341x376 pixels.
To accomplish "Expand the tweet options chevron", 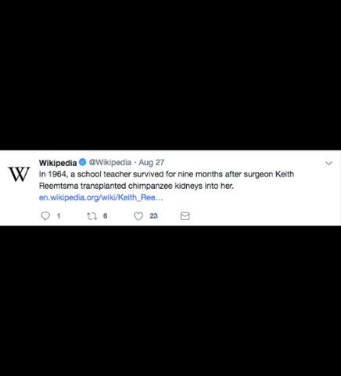I will [328, 163].
